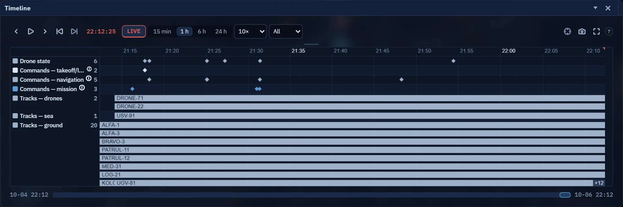This screenshot has width=623, height=207.
Task: Click info icon beside Commands — navigation
Action: pos(89,78)
